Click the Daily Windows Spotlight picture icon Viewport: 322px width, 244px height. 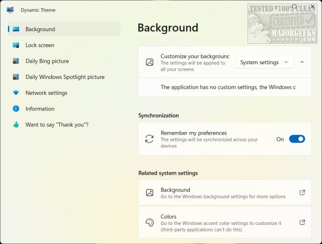[x=16, y=77]
